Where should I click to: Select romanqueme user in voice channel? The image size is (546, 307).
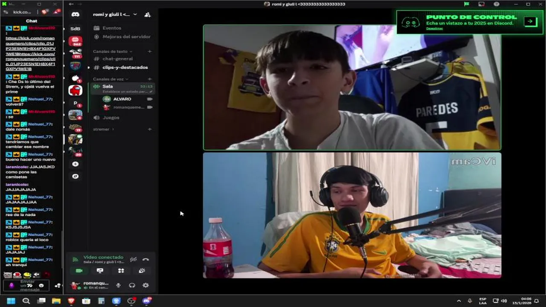click(x=127, y=107)
